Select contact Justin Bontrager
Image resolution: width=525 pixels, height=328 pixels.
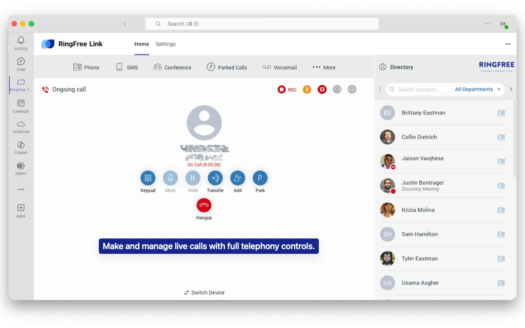(x=442, y=186)
